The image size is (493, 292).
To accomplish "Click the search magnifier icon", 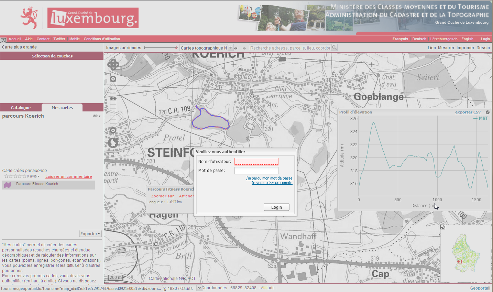I will click(334, 48).
